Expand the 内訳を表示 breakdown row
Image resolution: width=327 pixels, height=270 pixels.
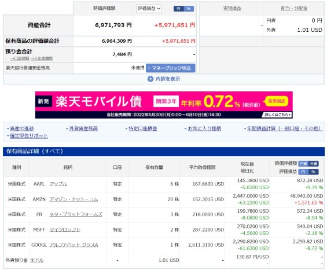(x=164, y=79)
